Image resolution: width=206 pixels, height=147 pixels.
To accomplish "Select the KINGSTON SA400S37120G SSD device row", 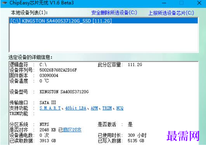I will coord(104,21).
